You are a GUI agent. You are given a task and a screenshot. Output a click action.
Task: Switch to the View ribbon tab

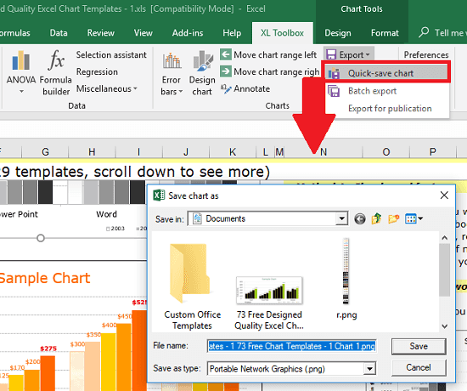[143, 33]
